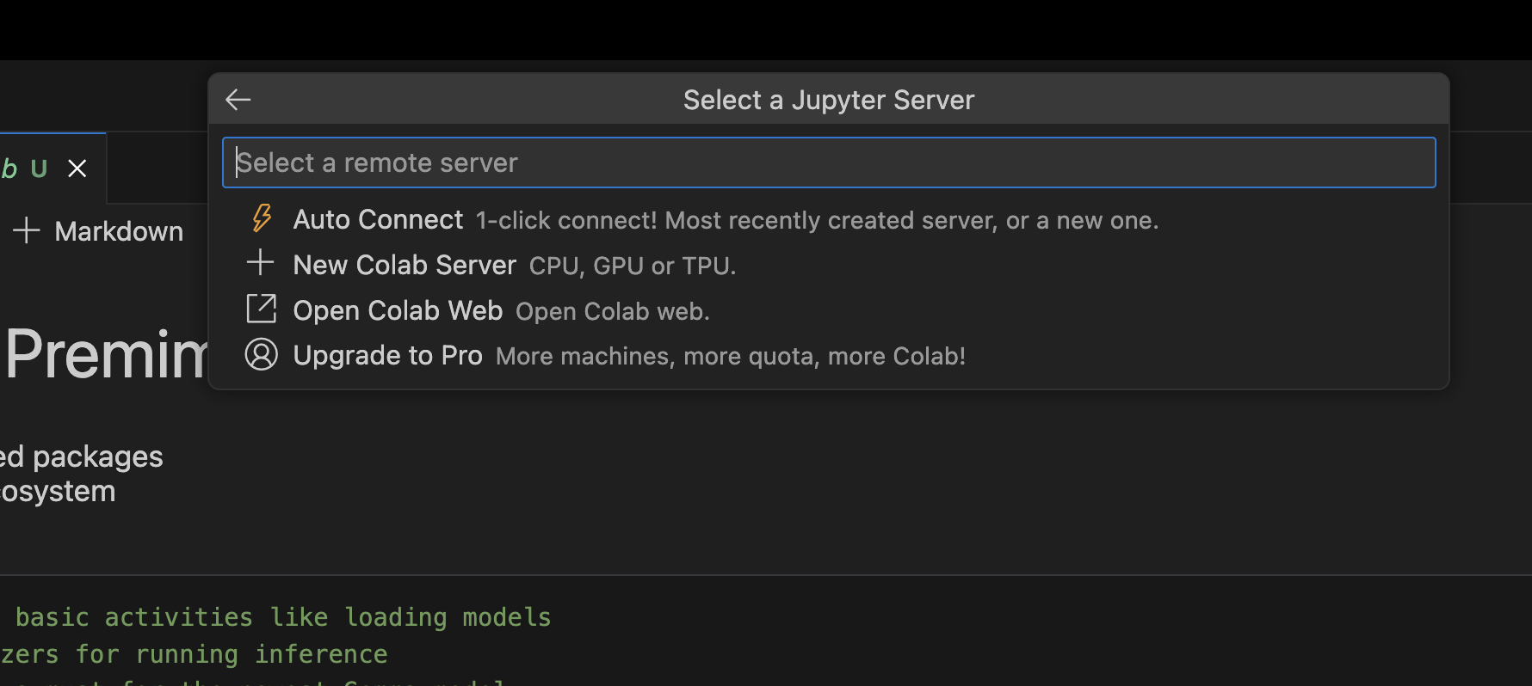Click the code line mentioning loading models
Screen dimensions: 1532x686
click(282, 617)
